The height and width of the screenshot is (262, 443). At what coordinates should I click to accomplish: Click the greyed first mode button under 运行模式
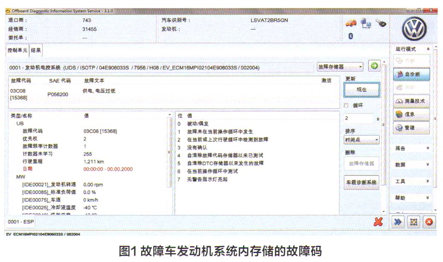coord(411,60)
